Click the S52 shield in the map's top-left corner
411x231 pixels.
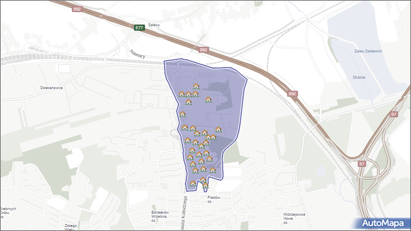(x=77, y=9)
